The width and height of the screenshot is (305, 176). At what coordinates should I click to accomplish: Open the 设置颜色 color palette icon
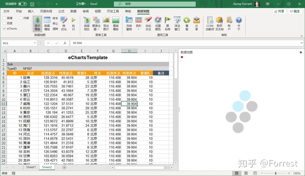(x=158, y=20)
